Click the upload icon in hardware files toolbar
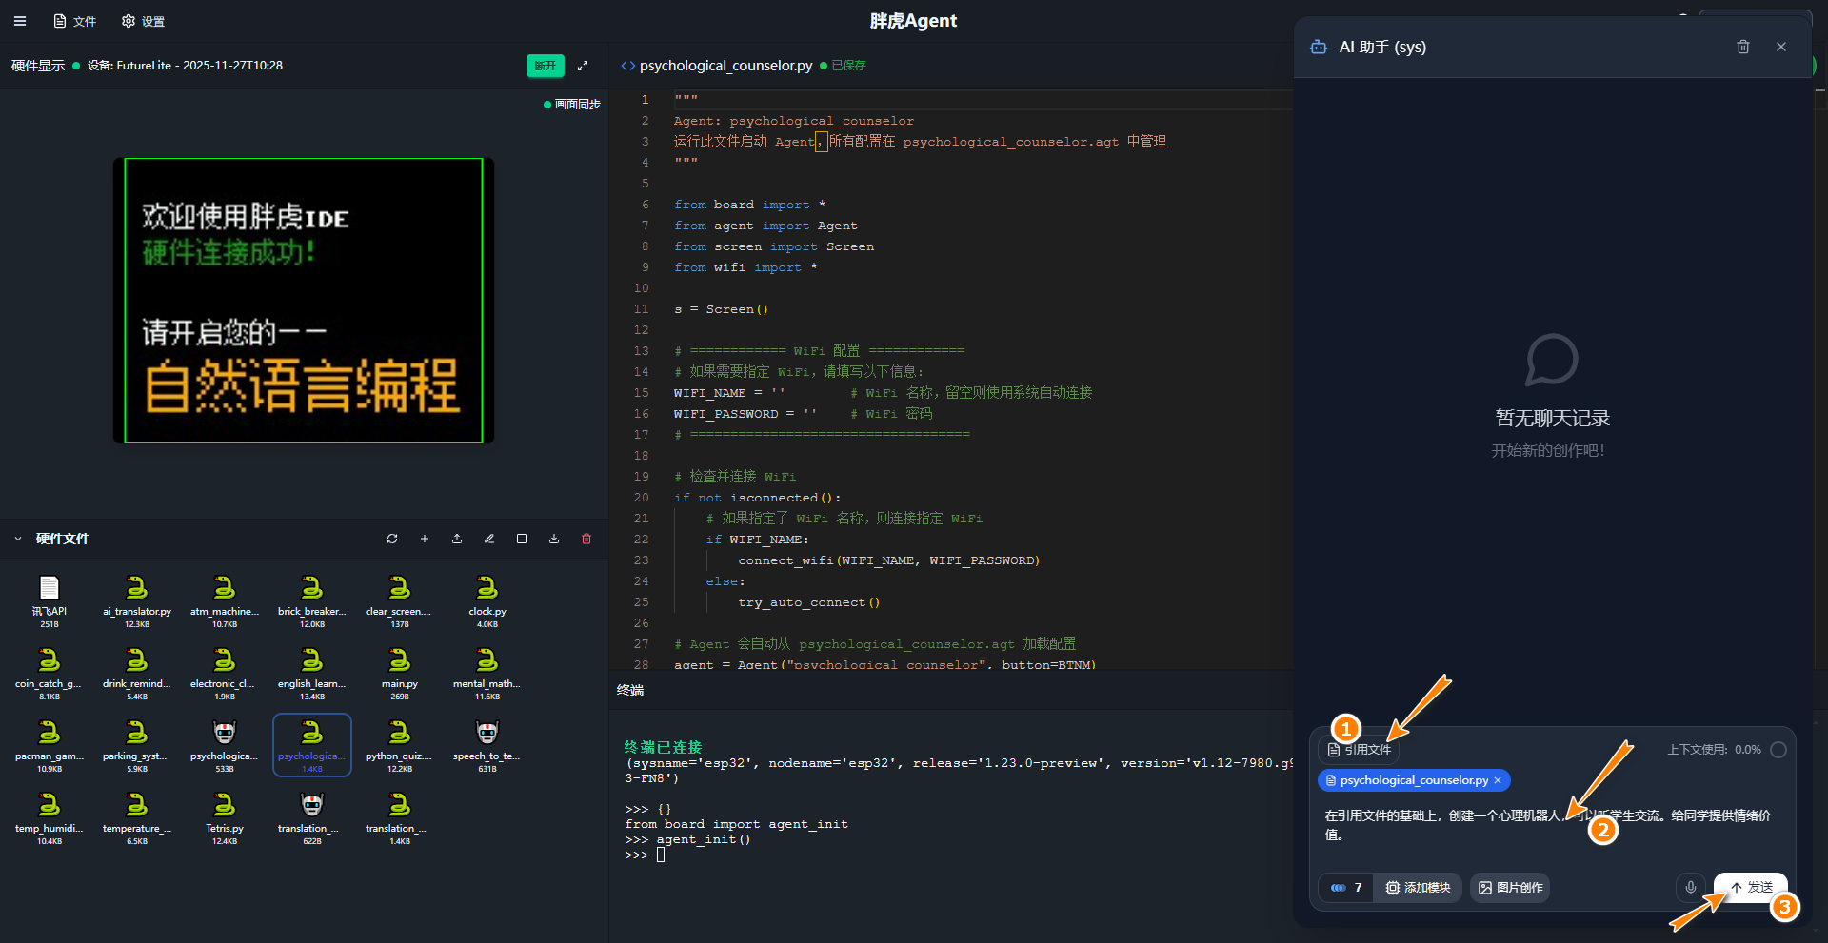The height and width of the screenshot is (943, 1828). [457, 539]
